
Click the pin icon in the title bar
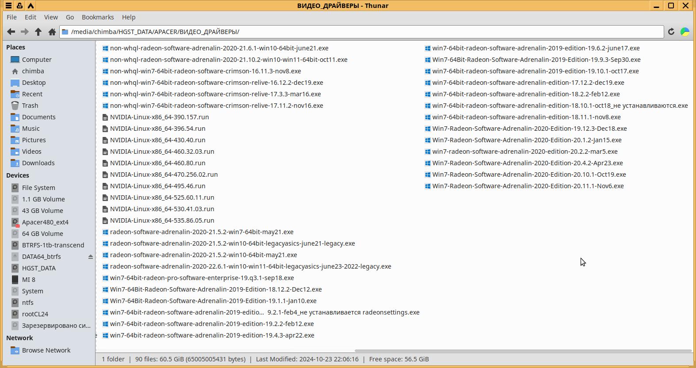pyautogui.click(x=20, y=6)
